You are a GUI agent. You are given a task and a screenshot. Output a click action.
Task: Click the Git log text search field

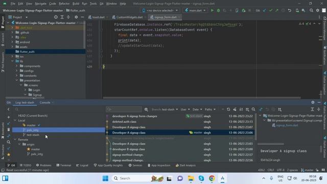click(x=124, y=109)
